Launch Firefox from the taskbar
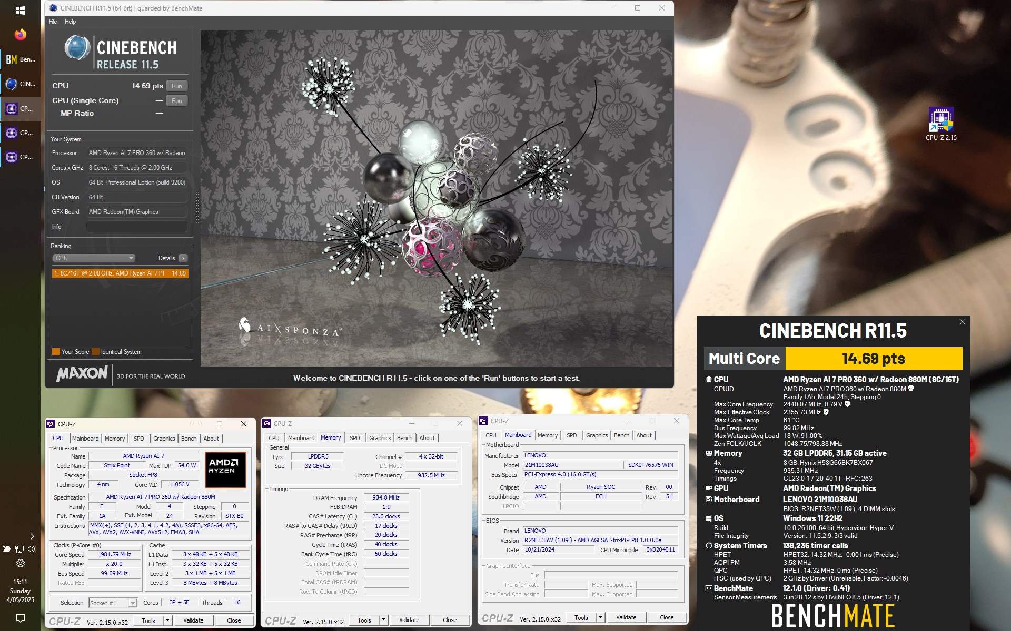Screen dimensions: 1011x631 coord(21,35)
